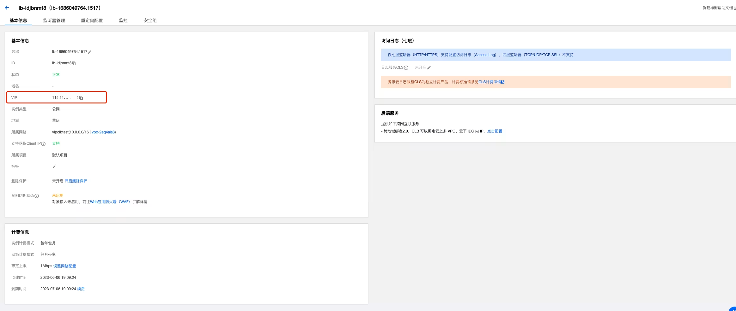736x311 pixels.
Task: Go back using the left arrow icon
Action: coord(7,8)
